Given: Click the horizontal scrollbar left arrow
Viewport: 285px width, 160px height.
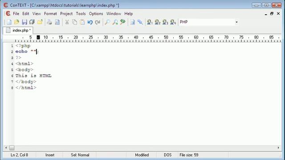Looking at the screenshot, I should [x=6, y=148].
